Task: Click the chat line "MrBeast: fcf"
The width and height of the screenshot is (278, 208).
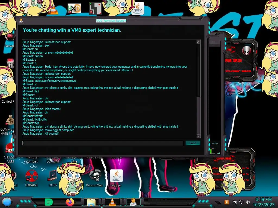Action: 30,105
